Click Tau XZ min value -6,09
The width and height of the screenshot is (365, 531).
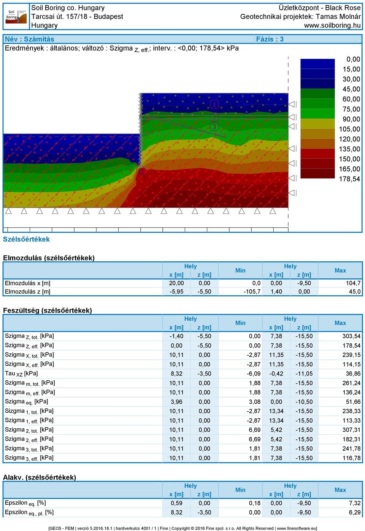point(254,374)
